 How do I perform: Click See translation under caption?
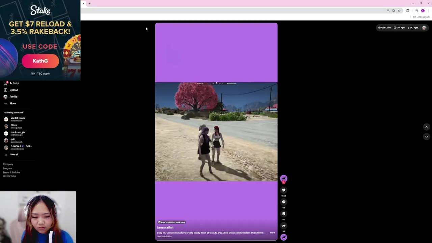click(164, 236)
